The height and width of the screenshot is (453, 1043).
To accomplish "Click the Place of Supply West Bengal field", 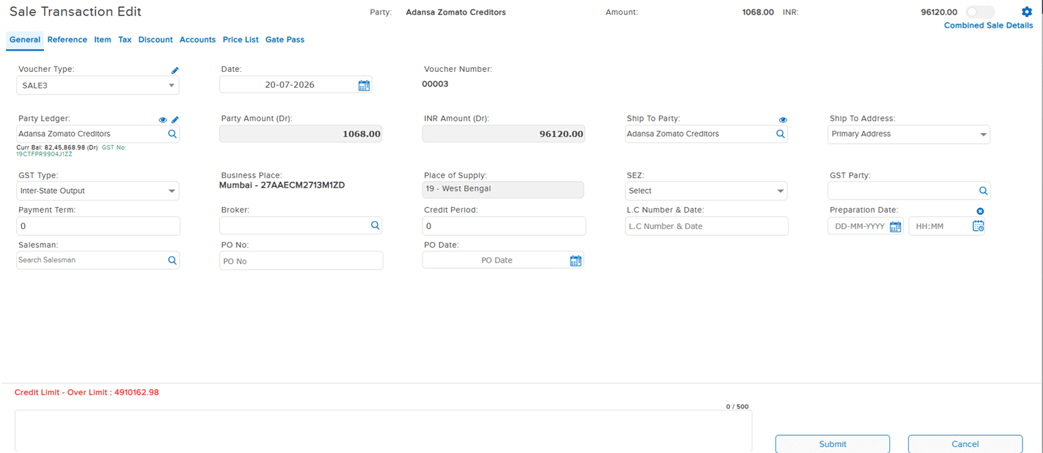I will [x=503, y=189].
